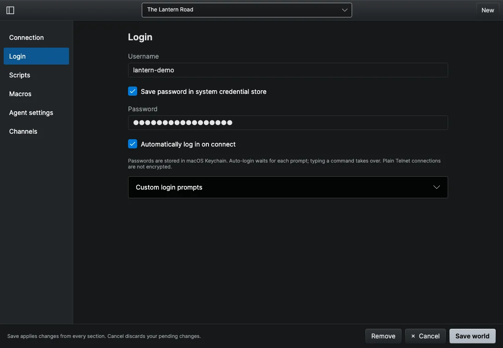Image resolution: width=503 pixels, height=348 pixels.
Task: Go to the Macros section
Action: tap(36, 94)
